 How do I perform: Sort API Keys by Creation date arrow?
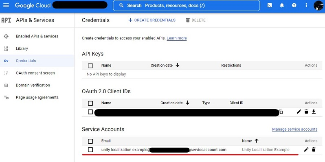point(177,65)
